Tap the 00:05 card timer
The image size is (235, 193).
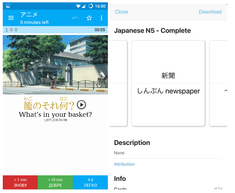[100, 30]
